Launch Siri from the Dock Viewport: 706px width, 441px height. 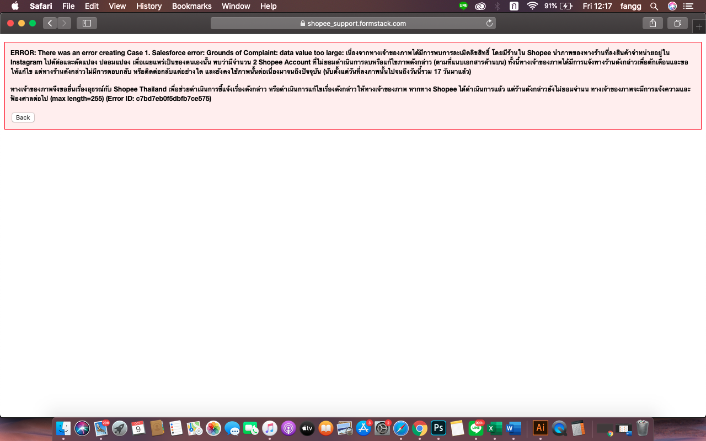[82, 428]
